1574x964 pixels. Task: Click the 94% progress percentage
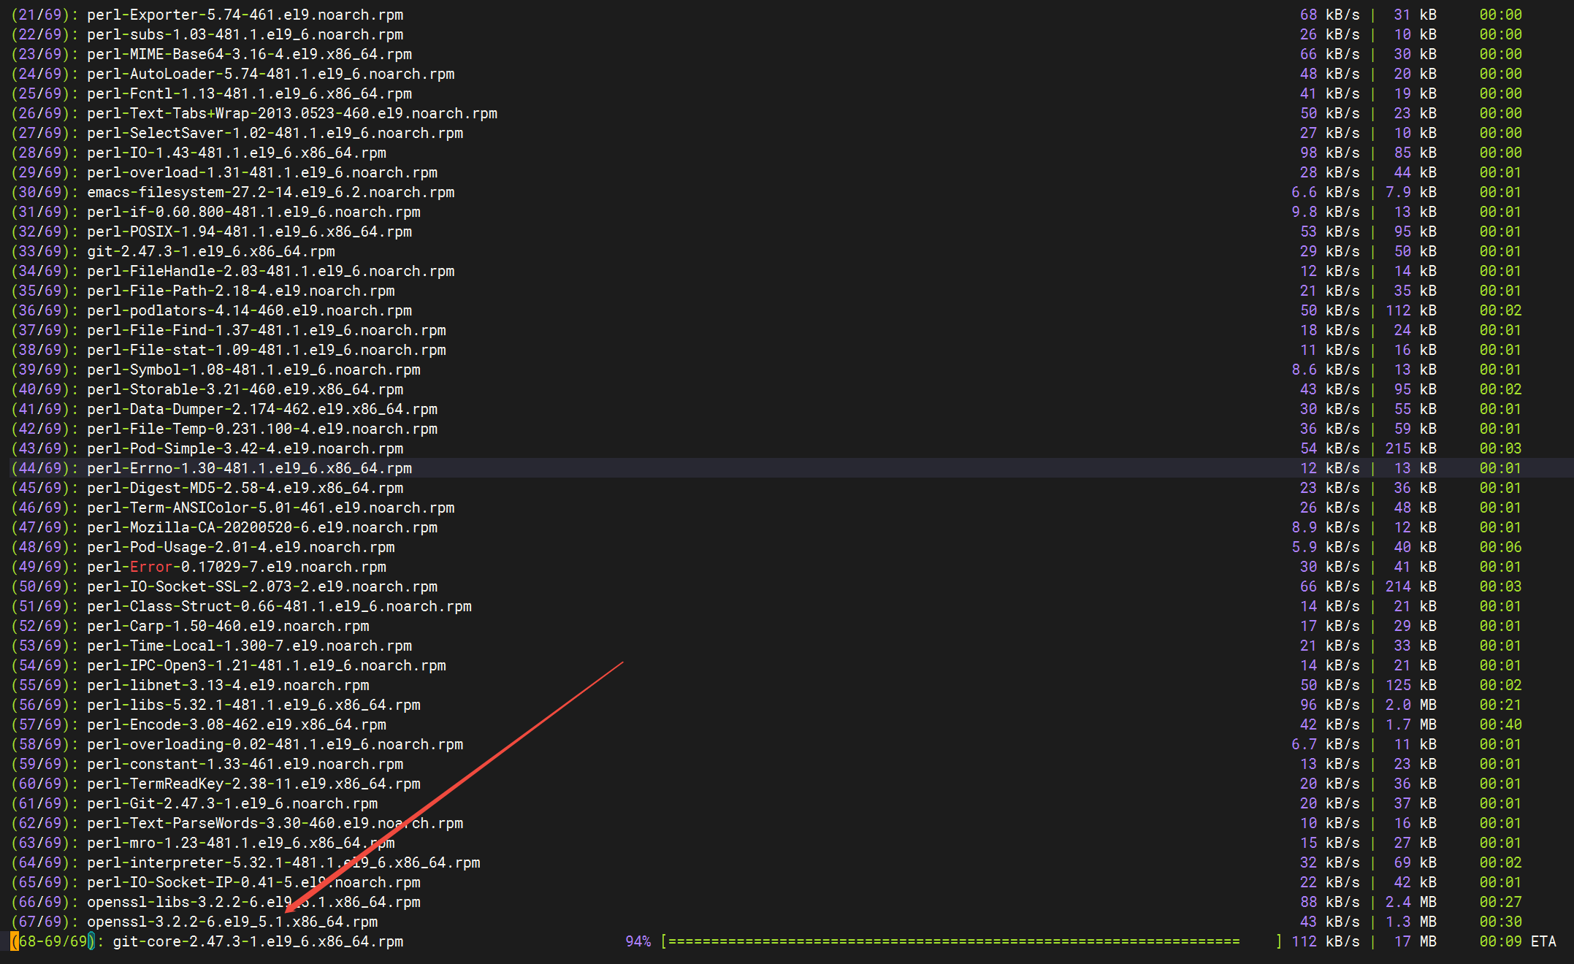tap(638, 941)
